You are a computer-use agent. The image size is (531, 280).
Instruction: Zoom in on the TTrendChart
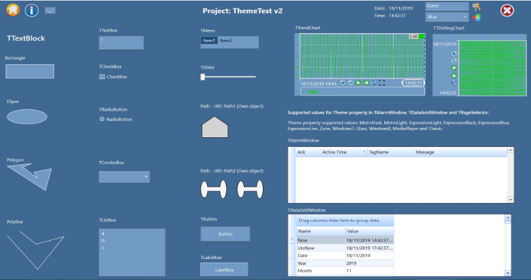[343, 83]
